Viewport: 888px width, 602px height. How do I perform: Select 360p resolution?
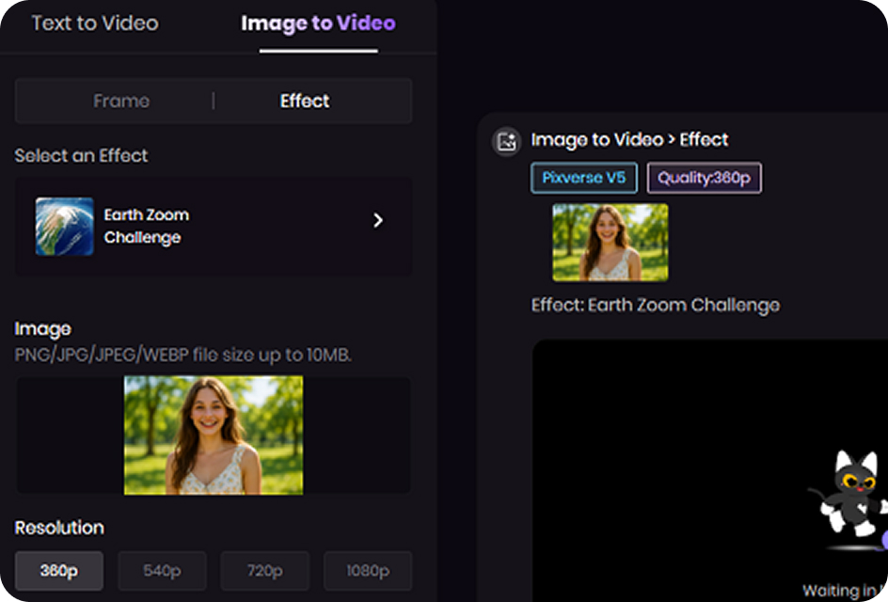[x=58, y=570]
